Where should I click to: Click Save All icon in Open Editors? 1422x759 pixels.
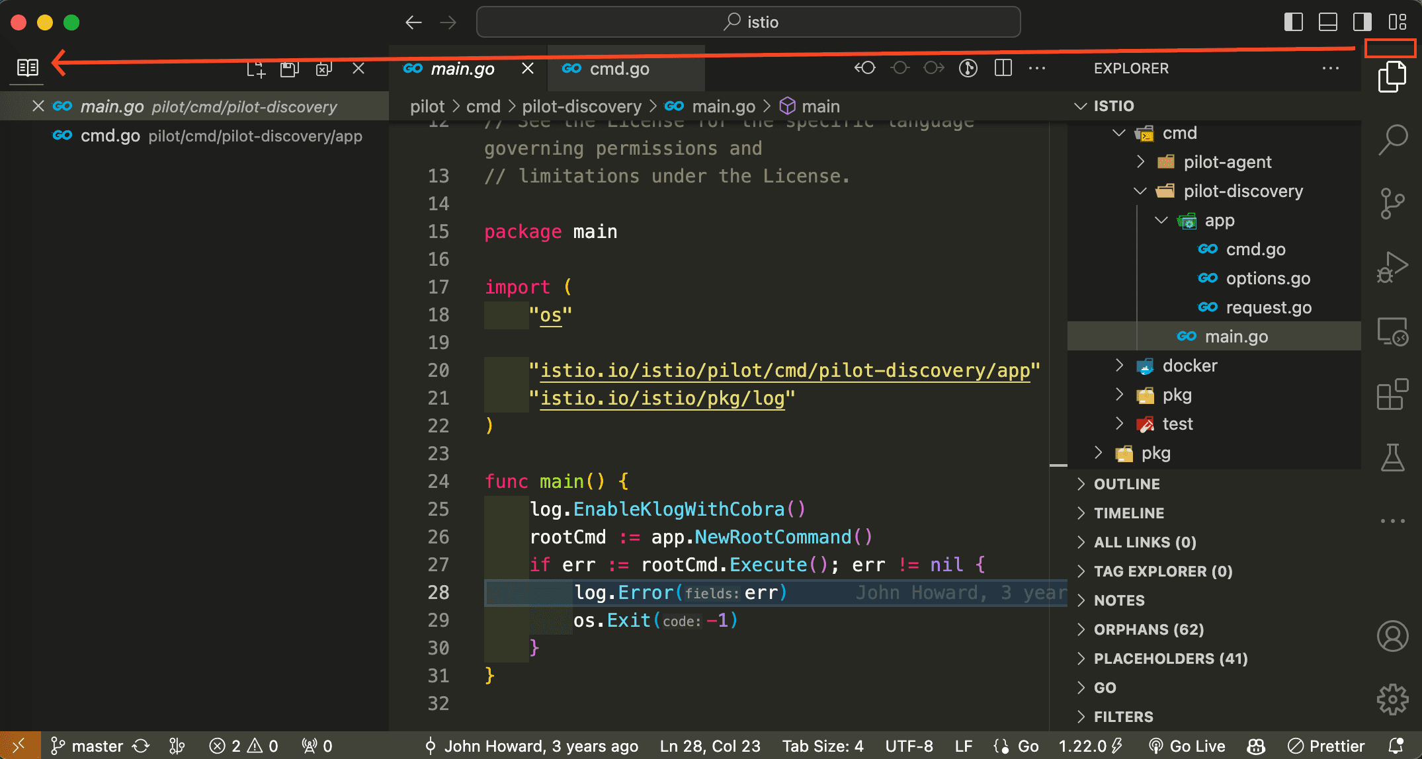pos(290,69)
